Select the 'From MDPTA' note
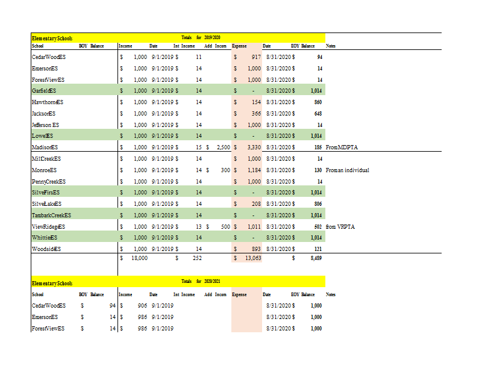 pos(342,147)
